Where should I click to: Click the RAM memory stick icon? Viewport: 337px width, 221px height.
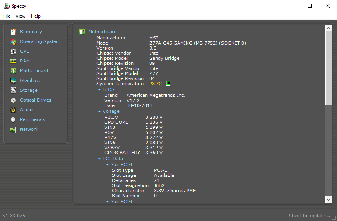point(13,61)
